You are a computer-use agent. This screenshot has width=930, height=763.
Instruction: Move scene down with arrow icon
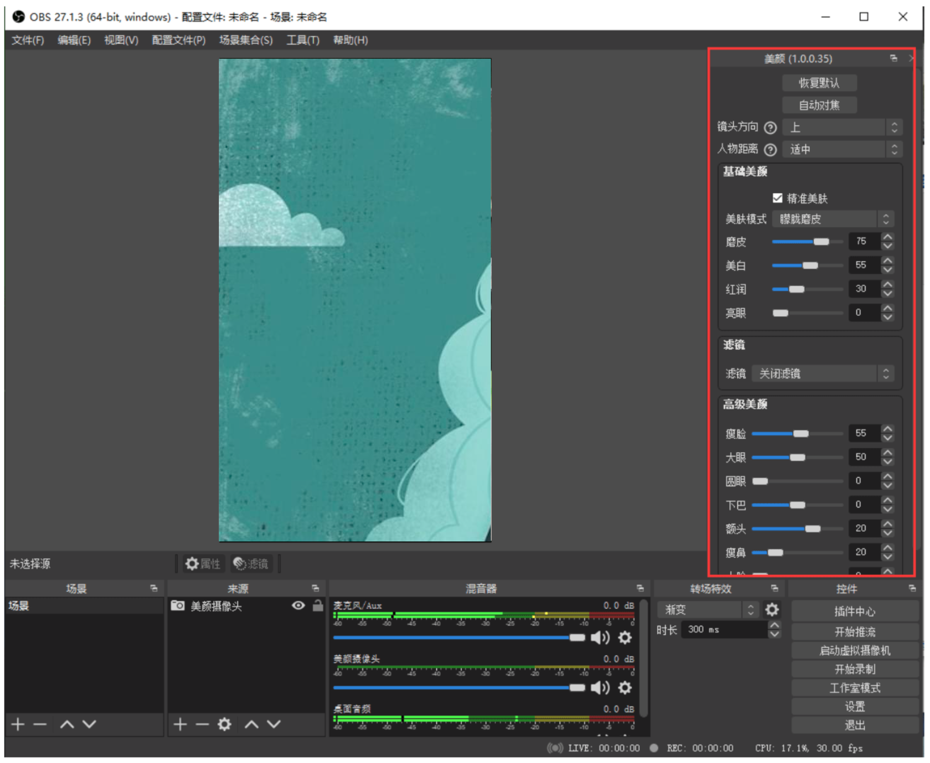pyautogui.click(x=89, y=724)
